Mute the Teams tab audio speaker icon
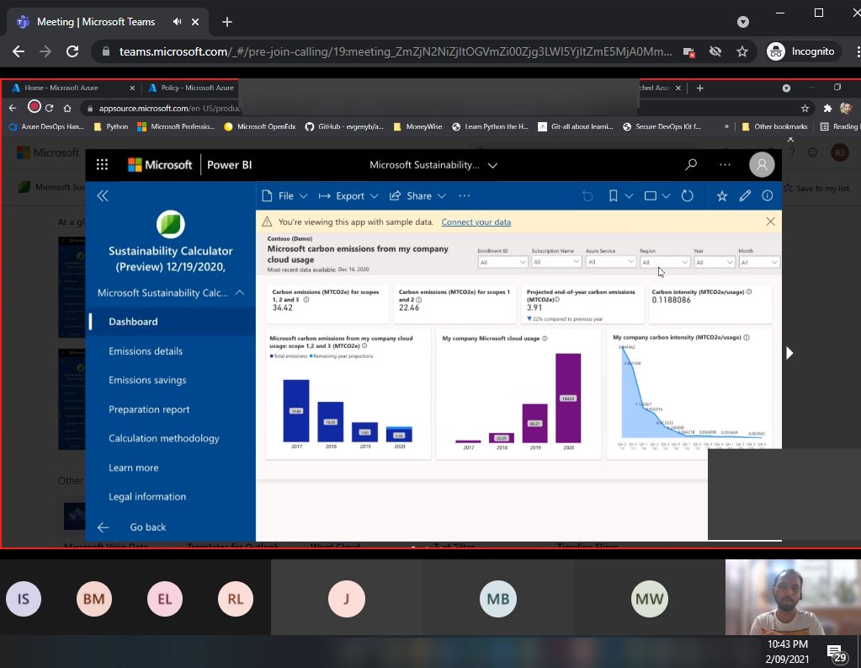 (x=177, y=21)
